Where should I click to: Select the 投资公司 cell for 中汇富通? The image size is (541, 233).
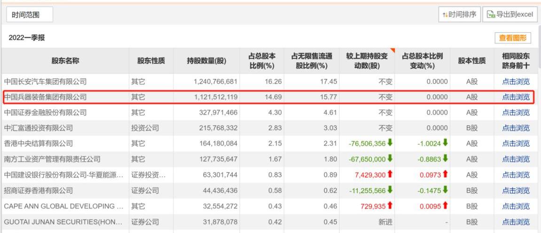pos(145,128)
